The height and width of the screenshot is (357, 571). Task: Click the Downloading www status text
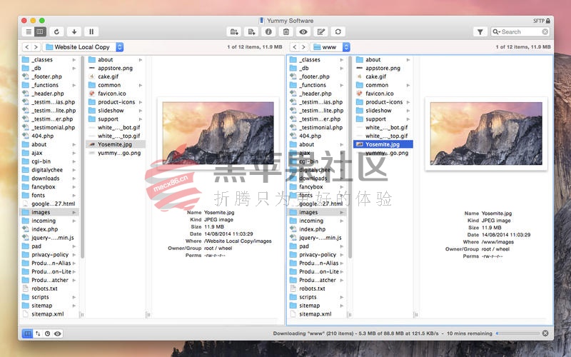point(383,333)
